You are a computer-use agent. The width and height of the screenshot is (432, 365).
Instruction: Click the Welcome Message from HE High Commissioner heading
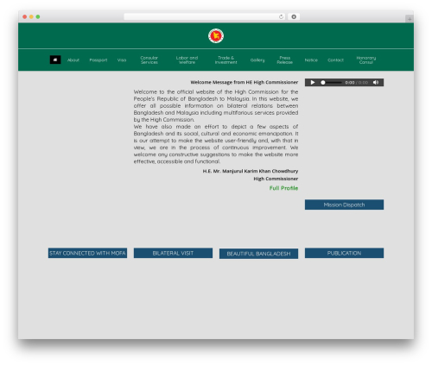245,82
